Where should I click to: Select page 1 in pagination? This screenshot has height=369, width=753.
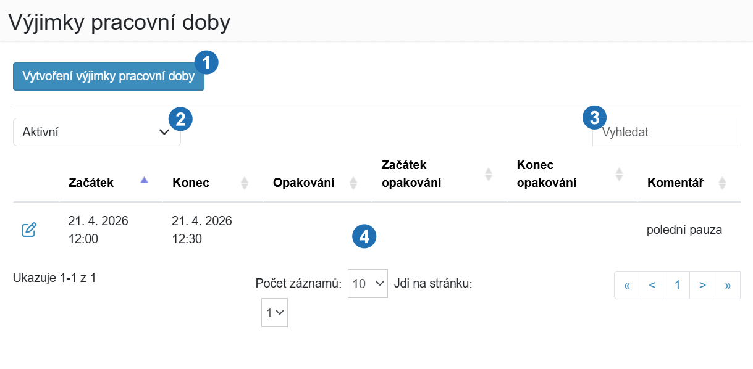[678, 285]
